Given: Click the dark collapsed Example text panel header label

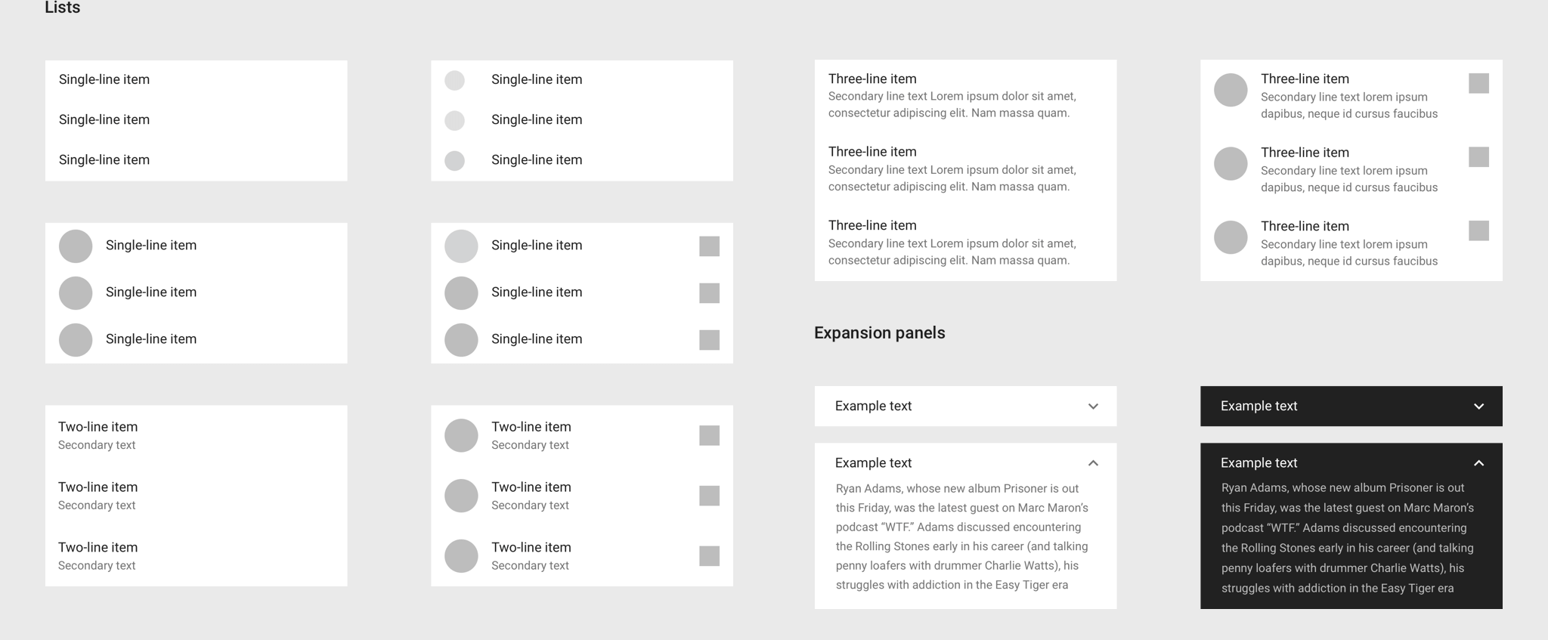Looking at the screenshot, I should coord(1259,407).
